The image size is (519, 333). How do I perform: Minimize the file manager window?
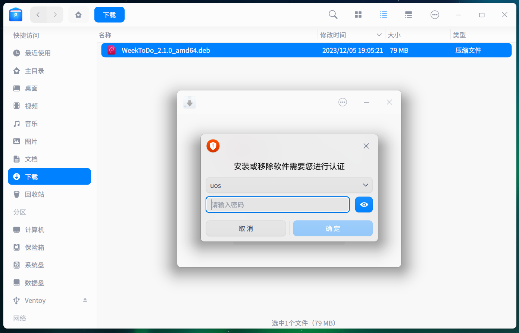click(459, 15)
